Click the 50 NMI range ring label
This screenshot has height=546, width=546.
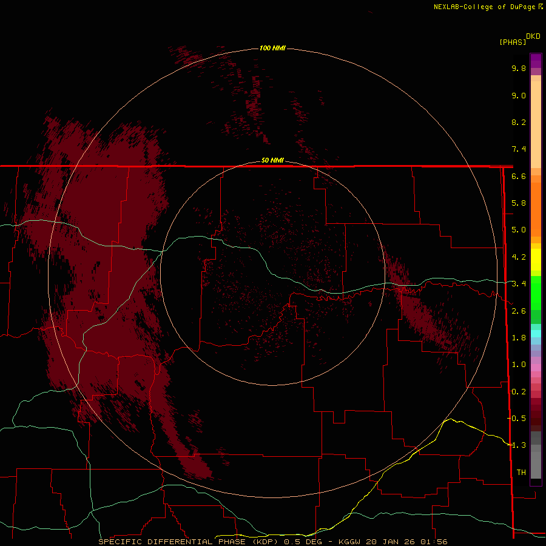[272, 160]
